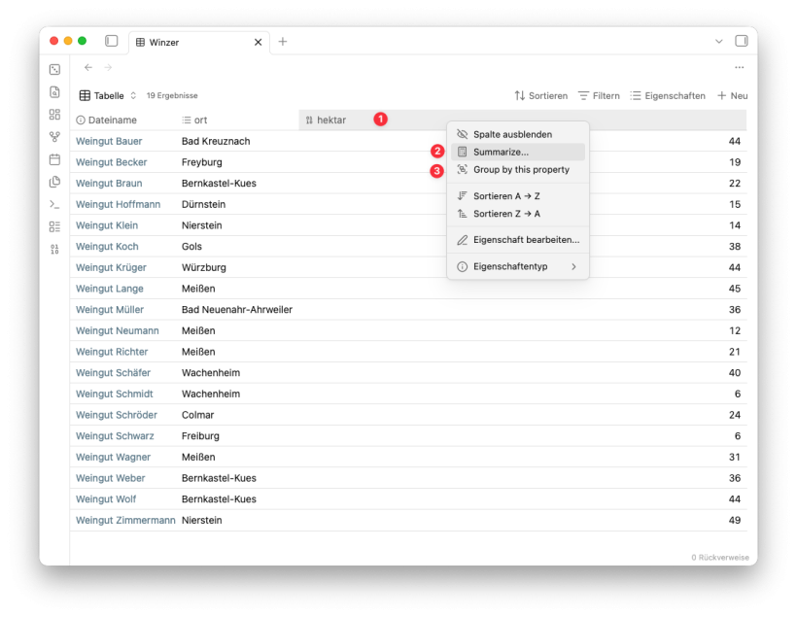Add a new tab with plus icon
Image resolution: width=797 pixels, height=617 pixels.
click(283, 42)
